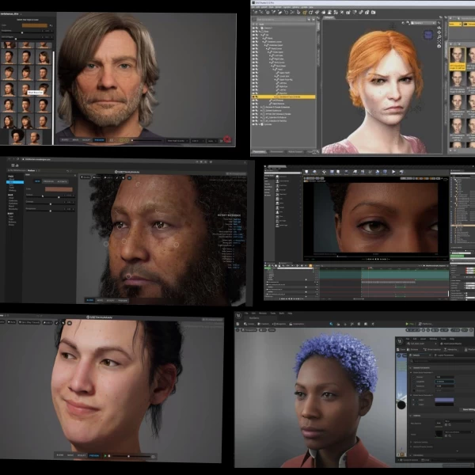Click the play icon under the smiling woman viewport

(106, 456)
